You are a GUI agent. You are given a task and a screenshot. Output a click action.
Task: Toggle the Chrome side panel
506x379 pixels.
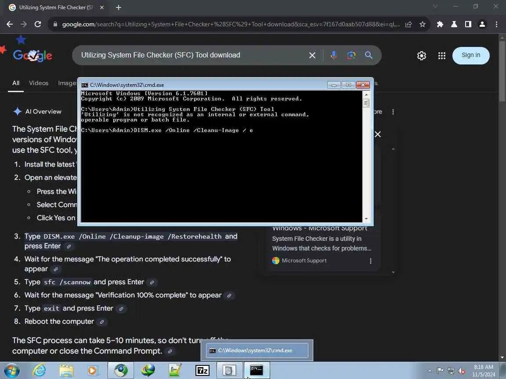point(468,24)
